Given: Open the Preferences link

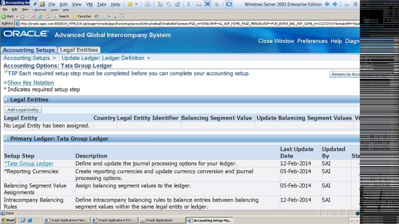Looking at the screenshot, I should click(312, 41).
